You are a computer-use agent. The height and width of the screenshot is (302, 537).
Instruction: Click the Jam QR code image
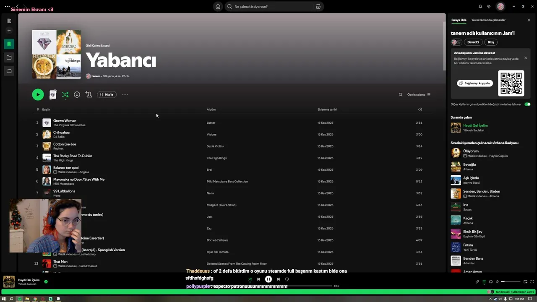tap(511, 83)
